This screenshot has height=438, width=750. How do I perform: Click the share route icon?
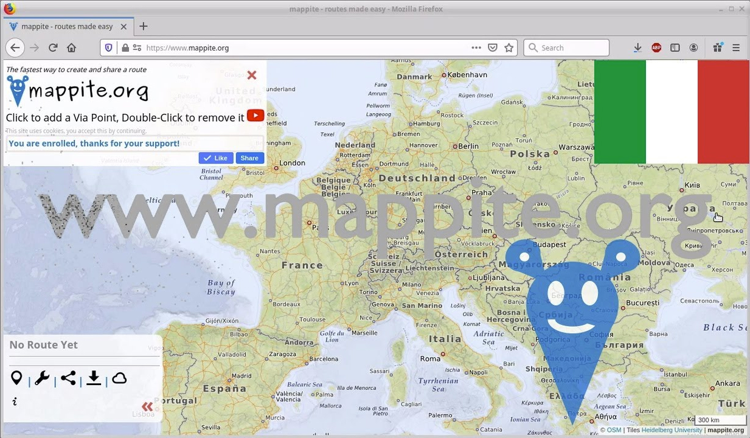(68, 378)
